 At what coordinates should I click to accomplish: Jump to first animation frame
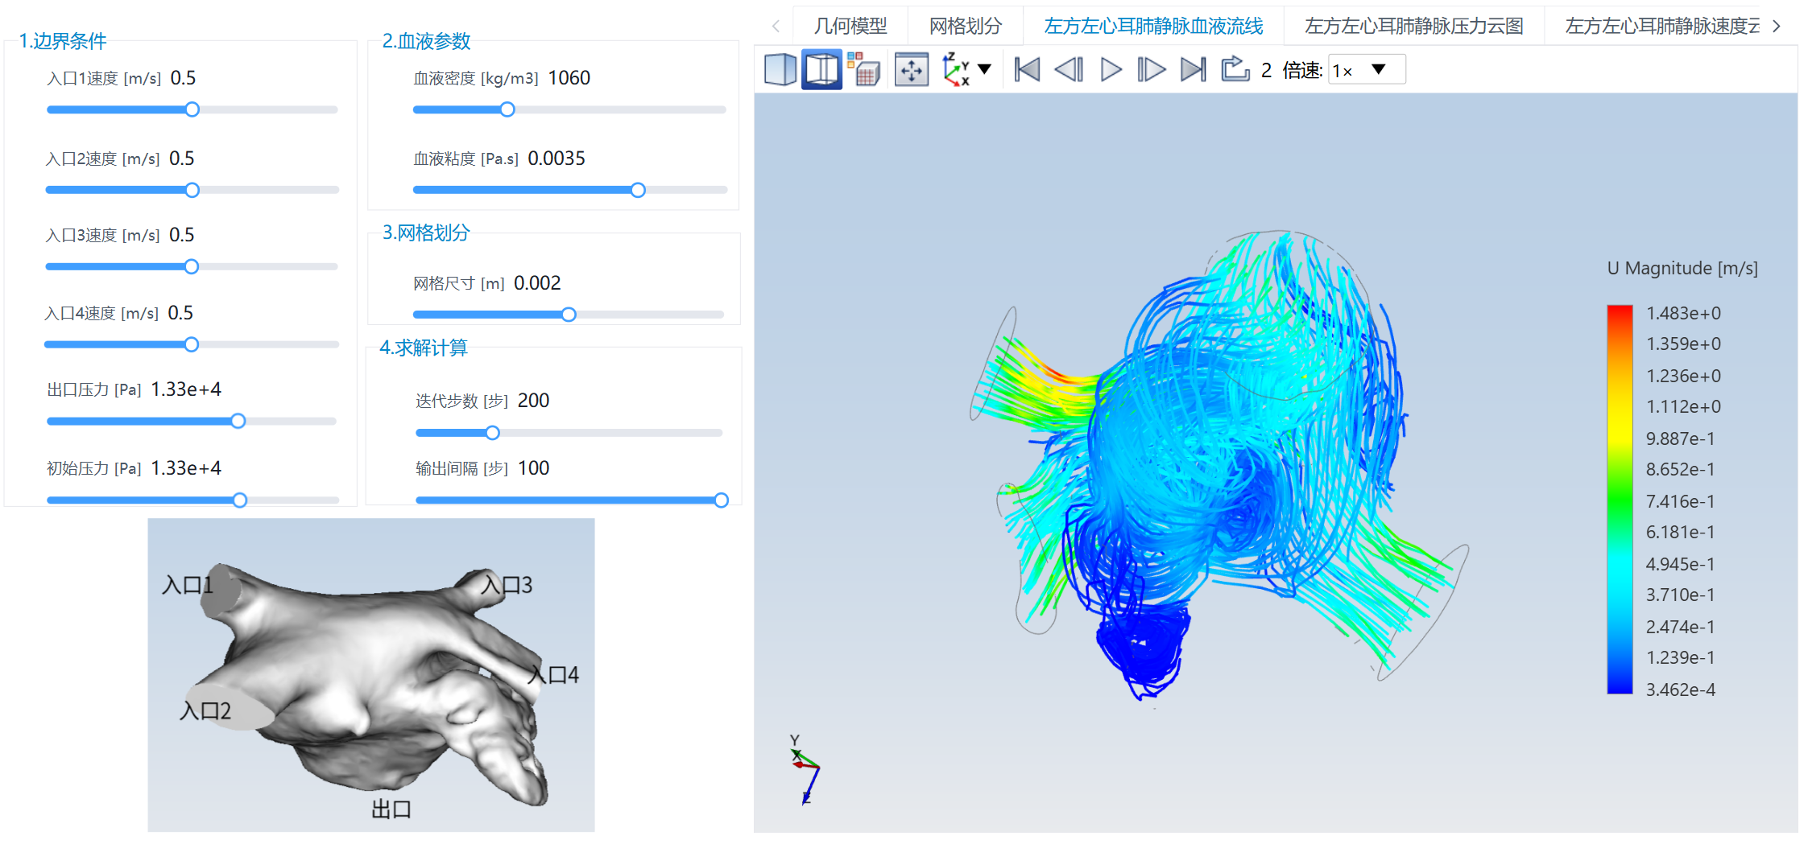click(x=1027, y=70)
